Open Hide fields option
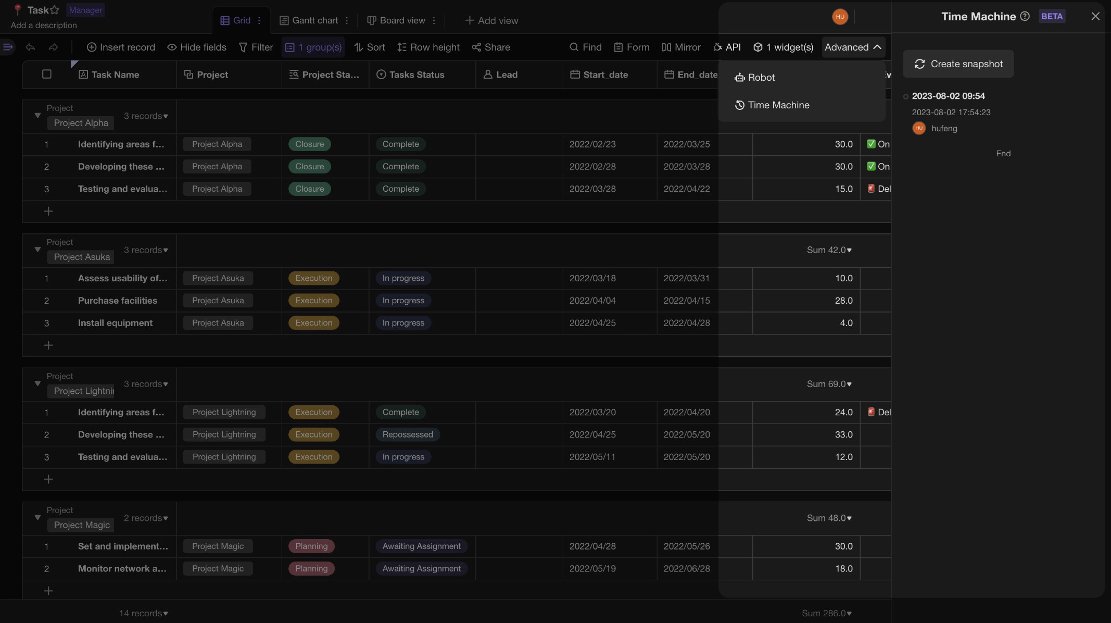Viewport: 1111px width, 623px height. point(197,47)
